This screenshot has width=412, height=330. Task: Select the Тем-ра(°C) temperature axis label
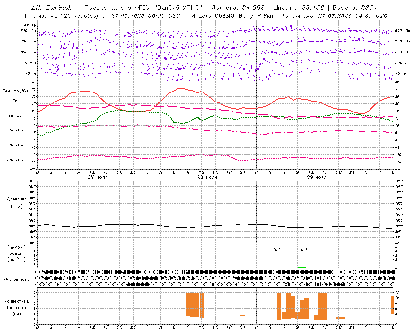(x=15, y=91)
